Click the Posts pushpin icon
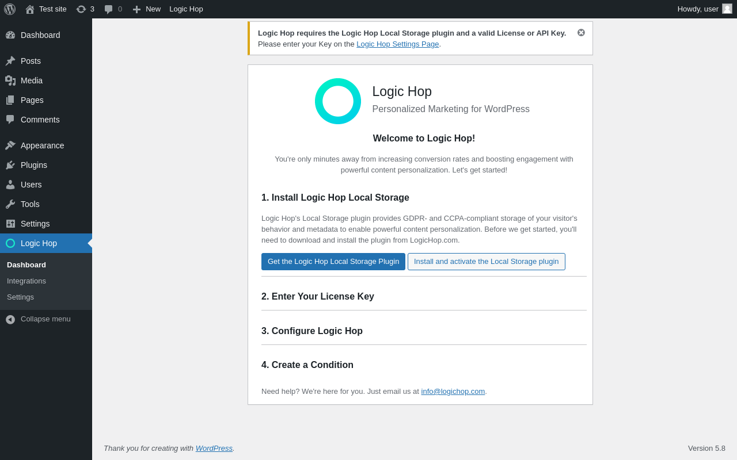Image resolution: width=737 pixels, height=460 pixels. pyautogui.click(x=10, y=61)
